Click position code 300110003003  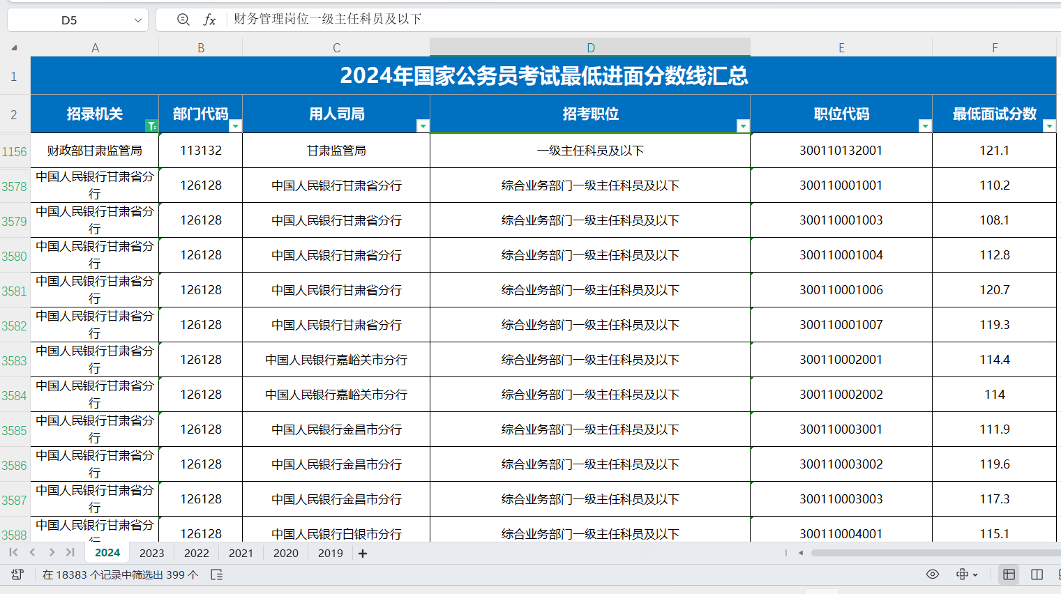841,499
